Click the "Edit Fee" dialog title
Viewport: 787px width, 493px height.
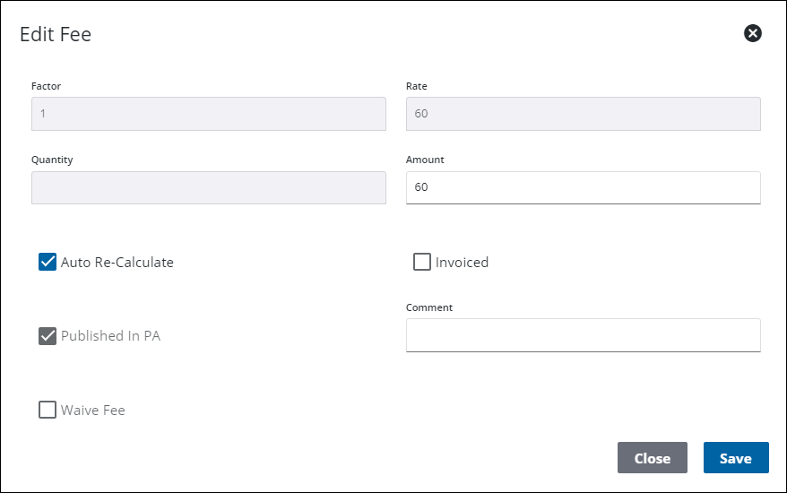56,34
